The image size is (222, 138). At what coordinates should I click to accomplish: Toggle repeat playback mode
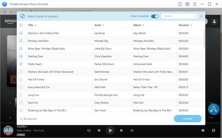pyautogui.click(x=89, y=130)
